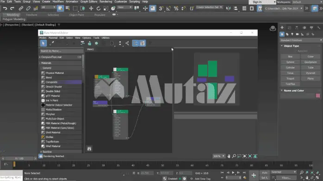Activate the Select Object tool
The image size is (323, 181).
coord(60,8)
